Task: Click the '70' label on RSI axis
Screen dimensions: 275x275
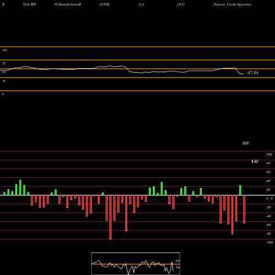Action: 4,63
